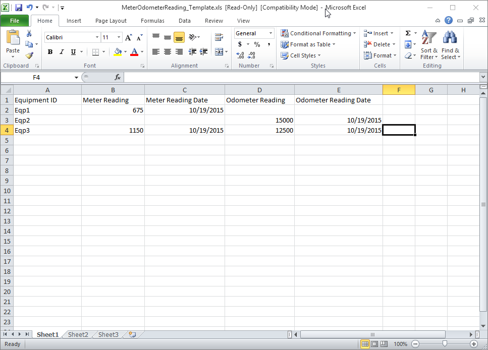Toggle italic formatting
Image resolution: width=488 pixels, height=350 pixels.
[x=61, y=52]
